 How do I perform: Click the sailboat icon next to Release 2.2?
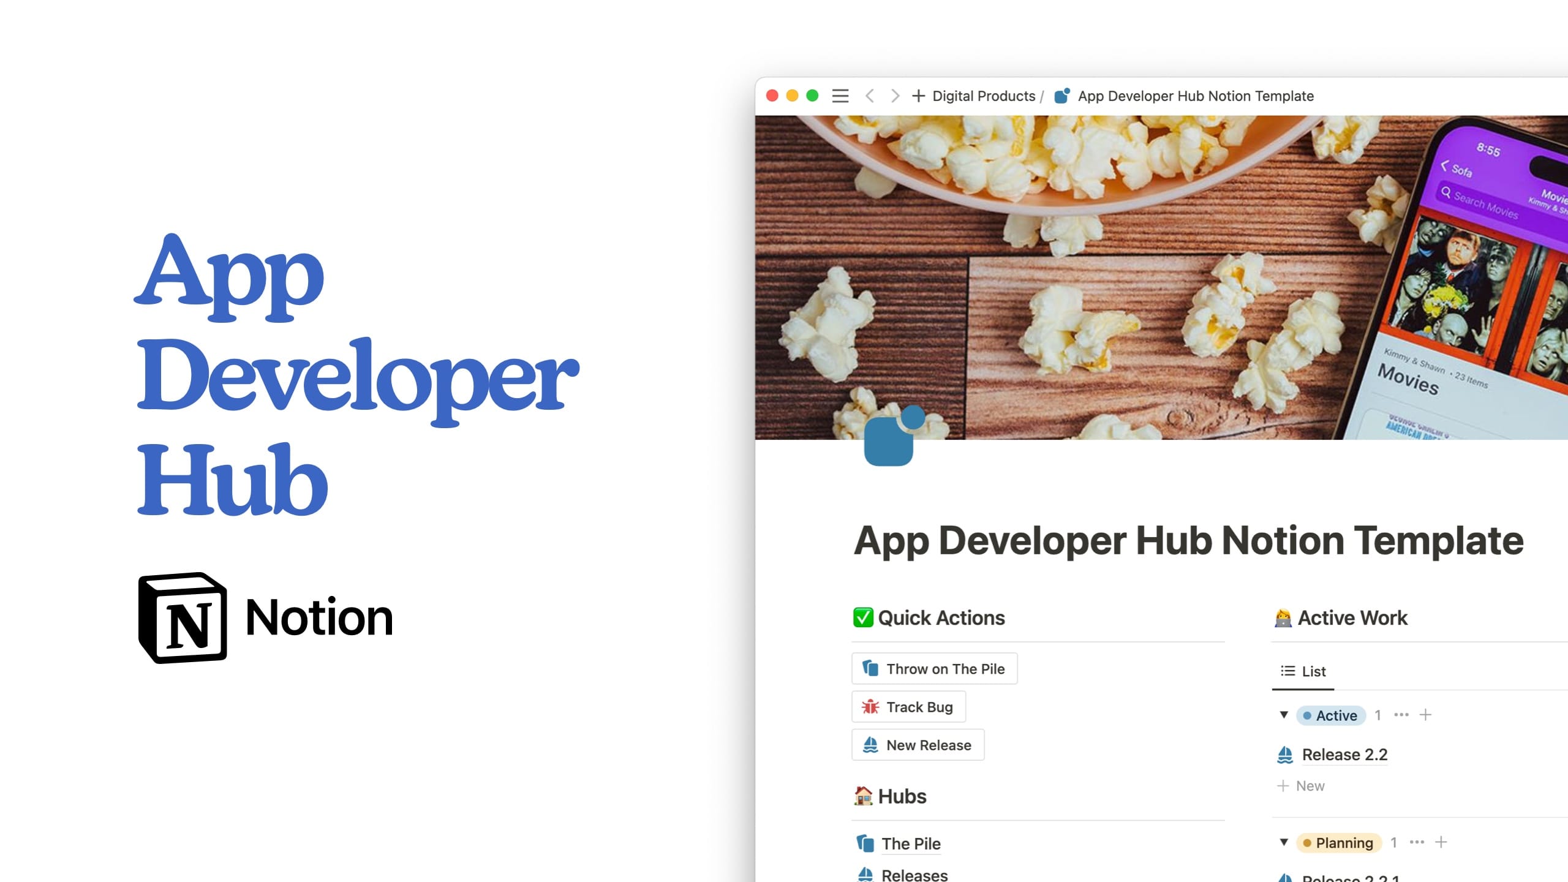pos(1286,755)
